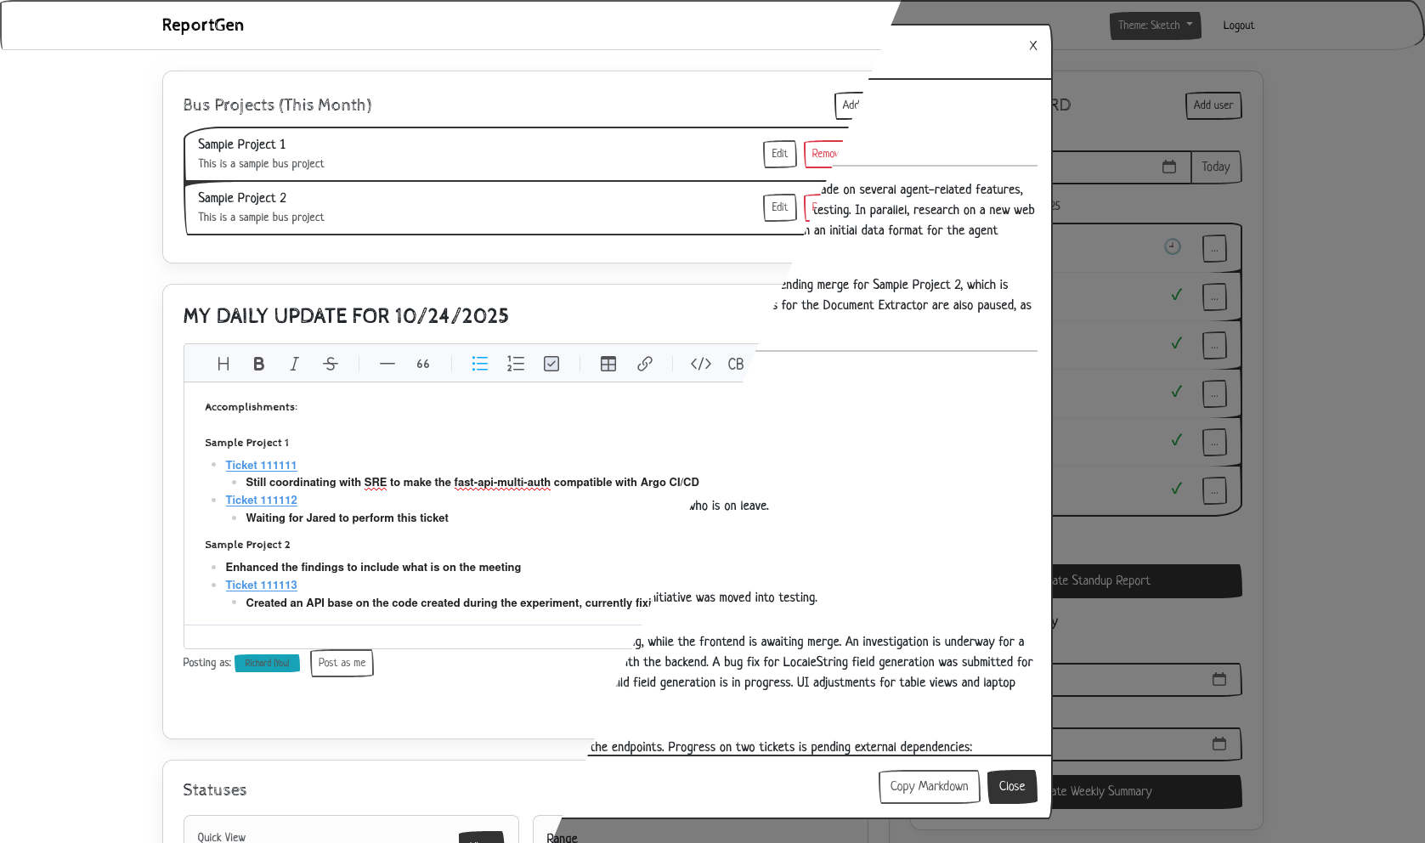The height and width of the screenshot is (843, 1425).
Task: Click the ordered list icon
Action: [516, 364]
